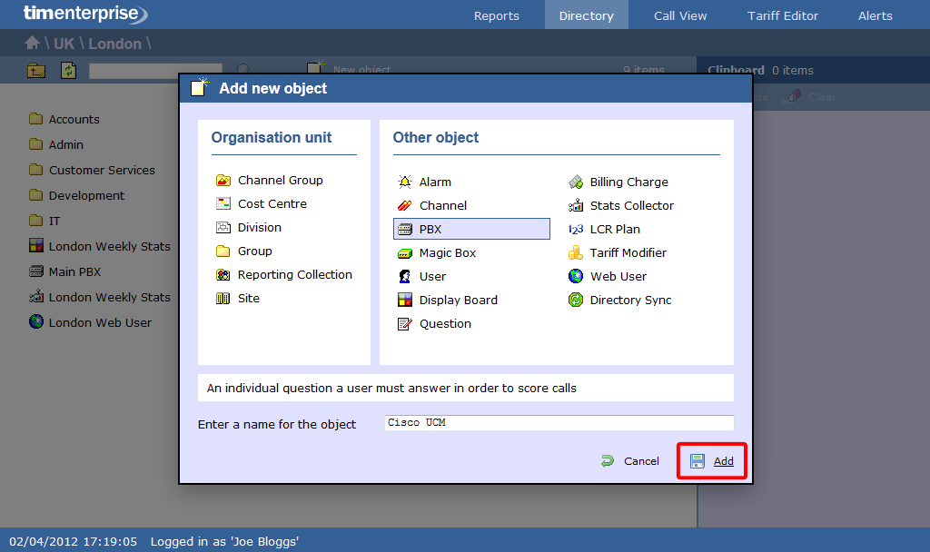Click the Magic Box icon
This screenshot has height=552, width=930.
coord(405,253)
